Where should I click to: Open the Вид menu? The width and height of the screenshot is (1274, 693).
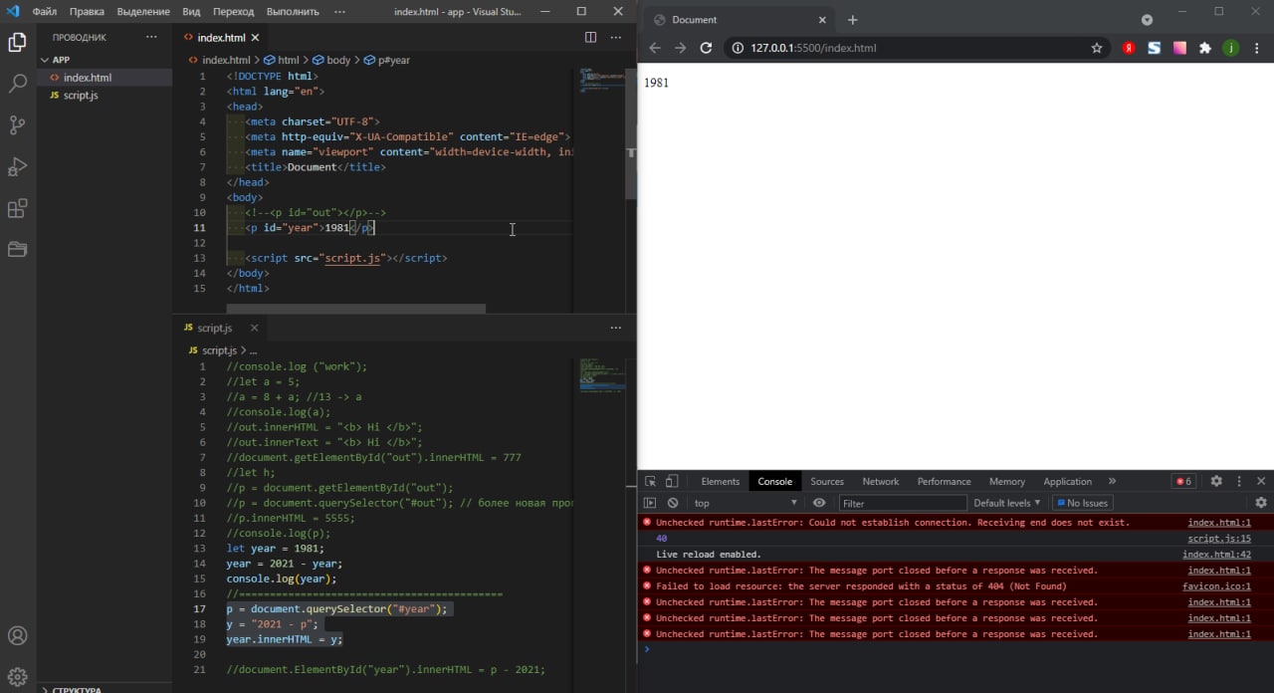(191, 12)
